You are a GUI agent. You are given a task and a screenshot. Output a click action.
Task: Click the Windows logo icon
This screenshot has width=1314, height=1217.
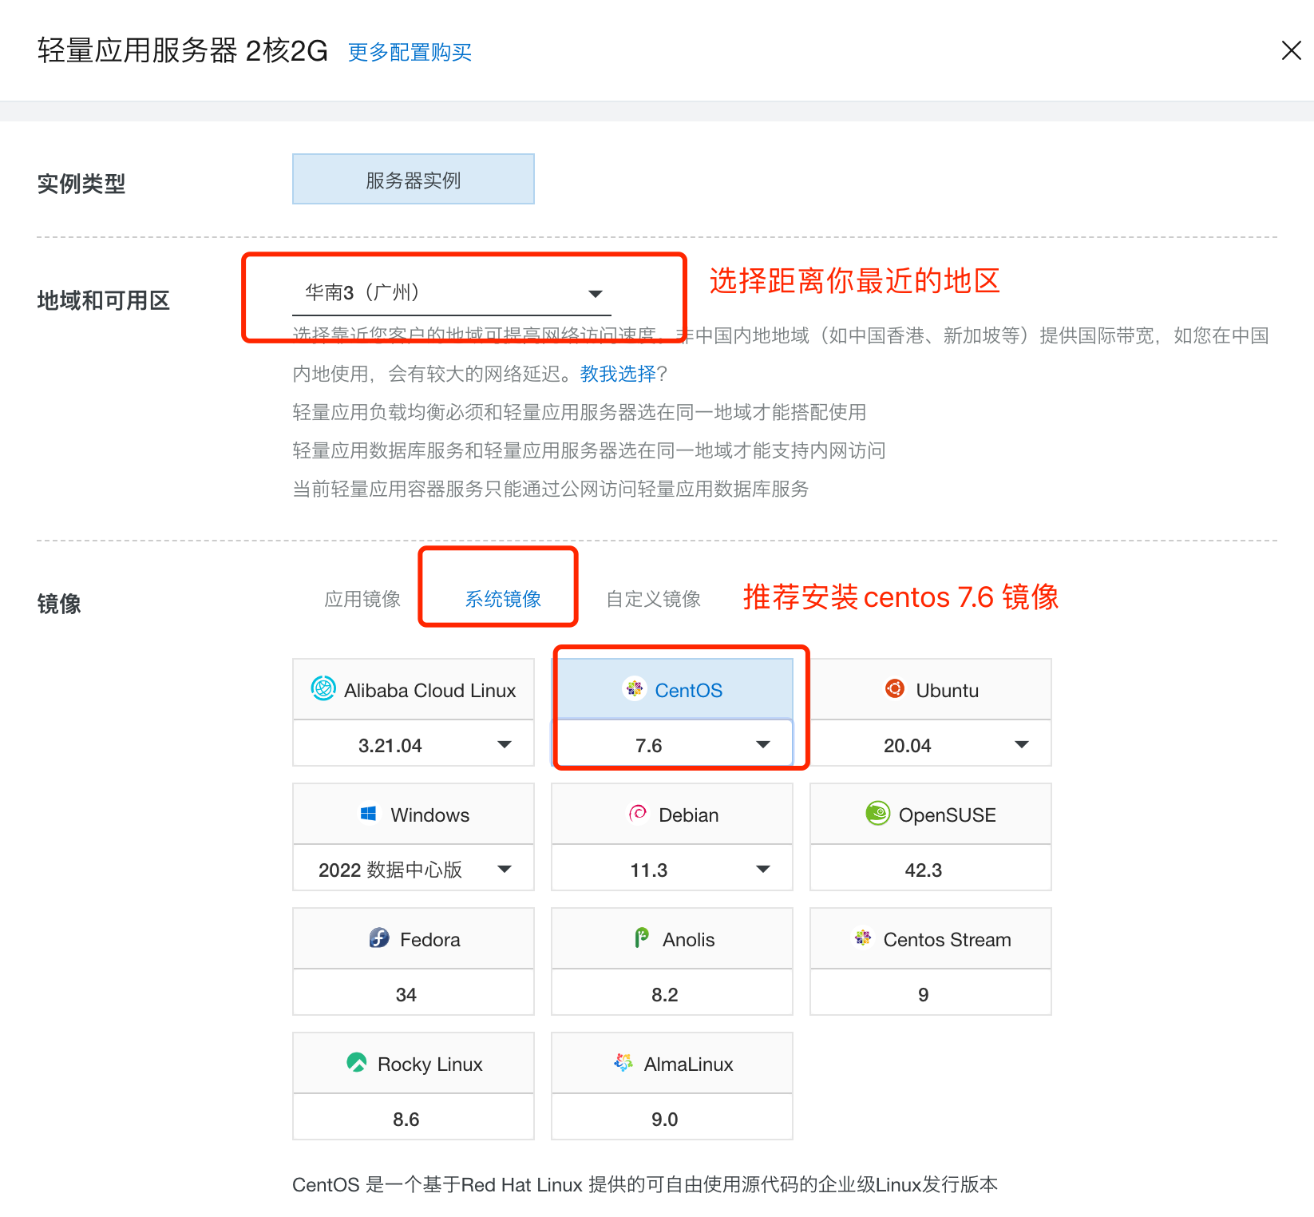tap(369, 814)
